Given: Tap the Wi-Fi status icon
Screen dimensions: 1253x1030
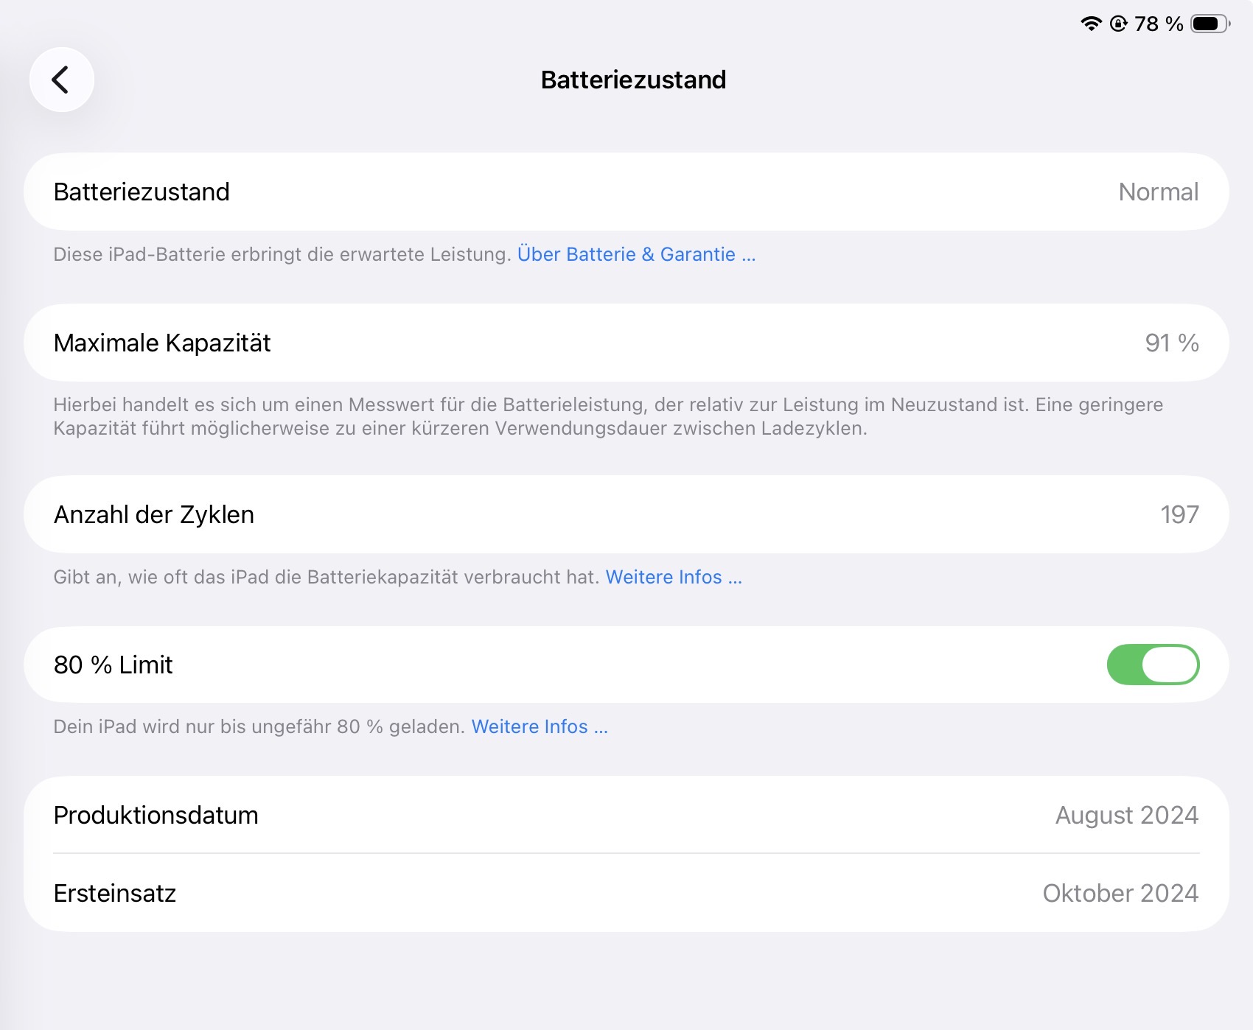Looking at the screenshot, I should pyautogui.click(x=1091, y=24).
